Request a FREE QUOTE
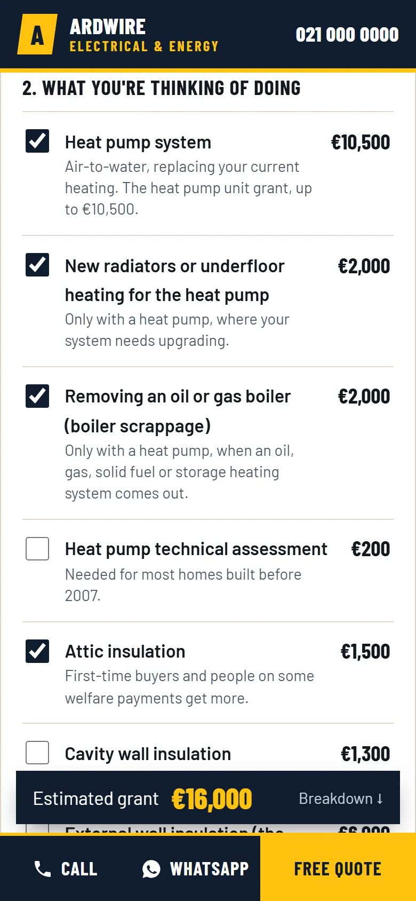Image resolution: width=416 pixels, height=901 pixels. pos(338,868)
